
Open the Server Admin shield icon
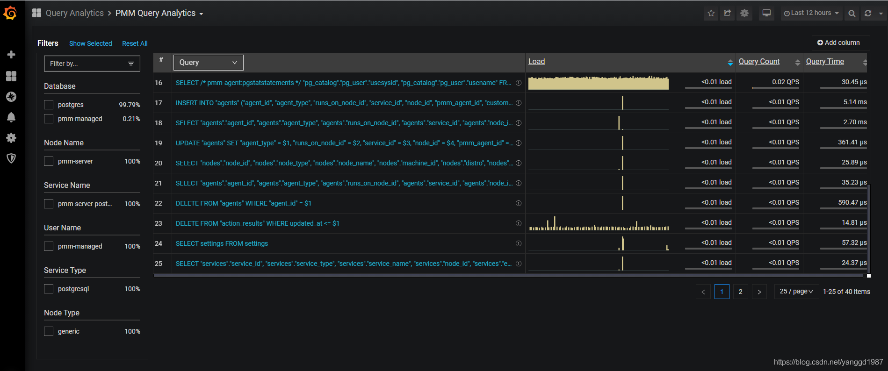pos(11,158)
